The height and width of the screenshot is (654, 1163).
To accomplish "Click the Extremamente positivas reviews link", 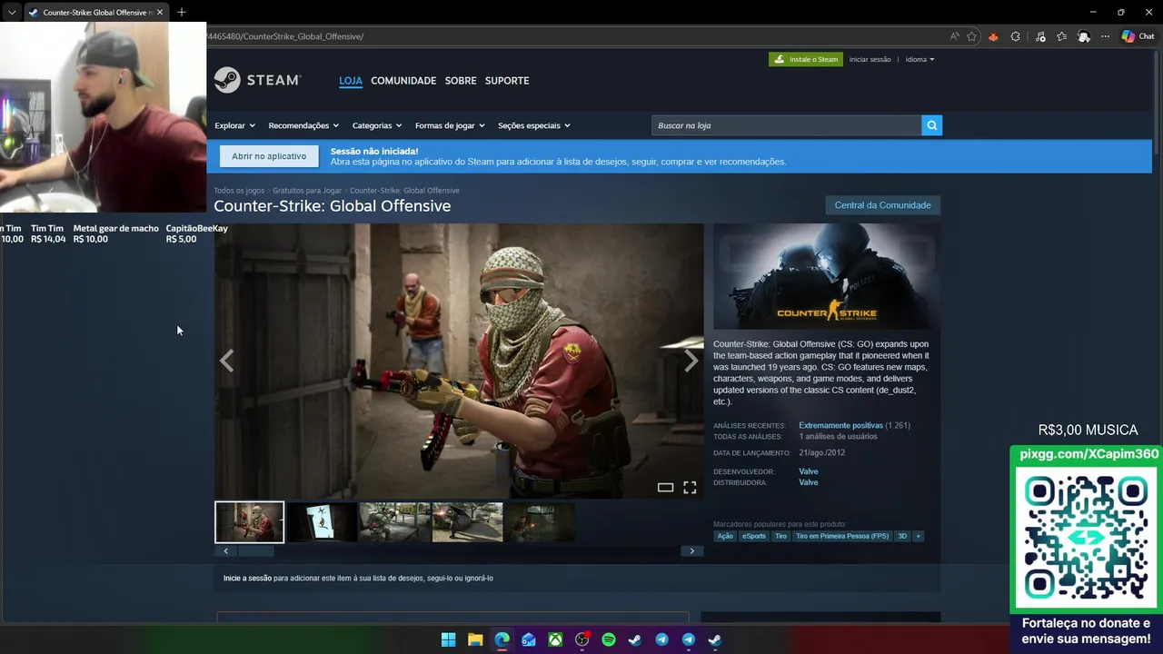I will 840,425.
